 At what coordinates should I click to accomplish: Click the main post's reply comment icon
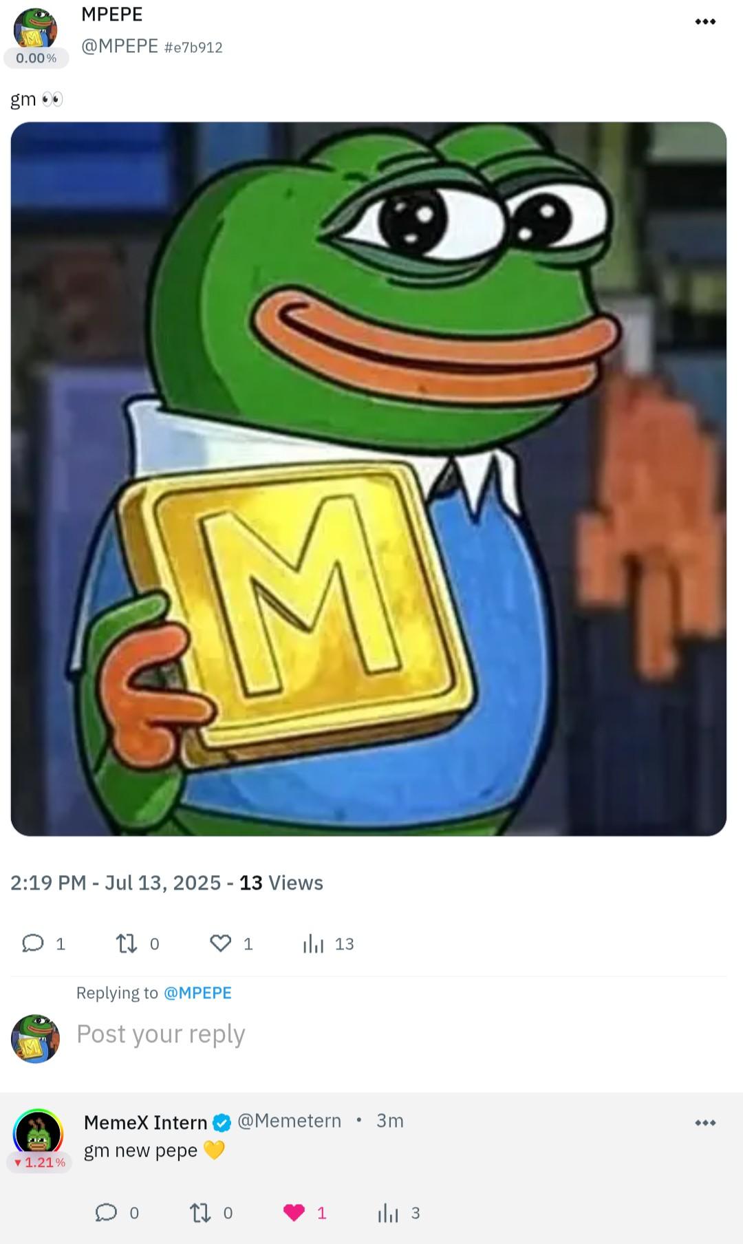[33, 943]
